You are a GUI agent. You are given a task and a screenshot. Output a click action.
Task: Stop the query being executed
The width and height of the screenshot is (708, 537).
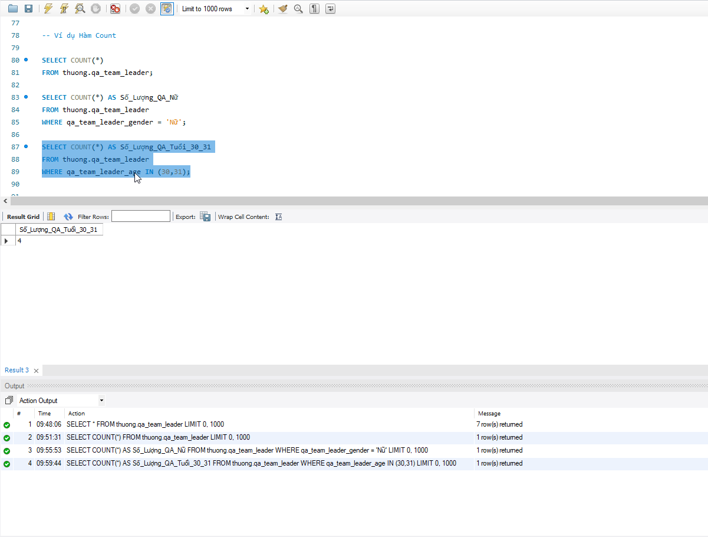point(96,9)
